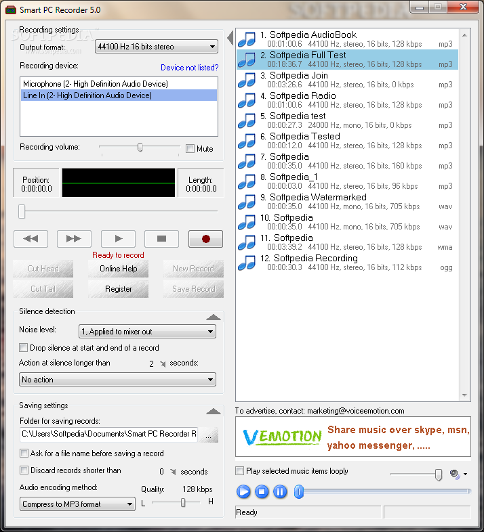Image resolution: width=484 pixels, height=532 pixels.
Task: Click the blue round stop button
Action: click(262, 491)
